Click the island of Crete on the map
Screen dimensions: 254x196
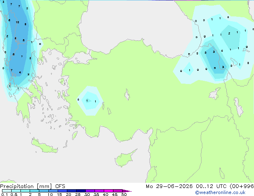coord(44,145)
